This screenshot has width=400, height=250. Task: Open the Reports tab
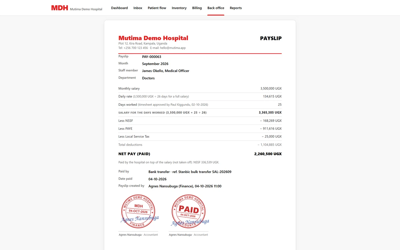[236, 8]
